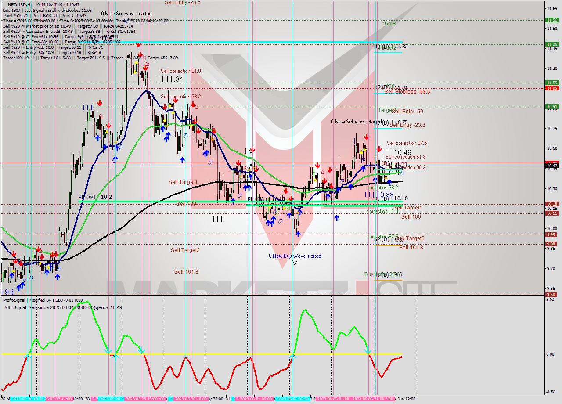562x404 pixels.
Task: Select the 11.38 price tag on axis
Action: [x=552, y=44]
